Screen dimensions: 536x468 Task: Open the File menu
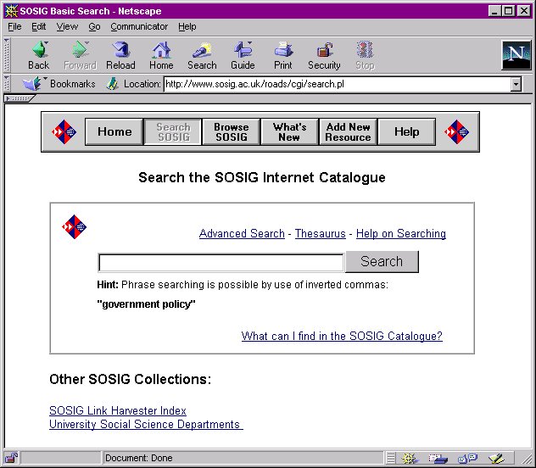point(14,26)
